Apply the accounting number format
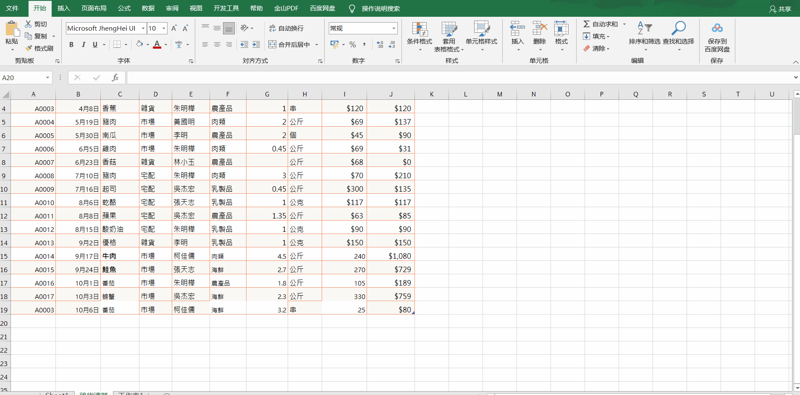This screenshot has height=395, width=800. 335,44
